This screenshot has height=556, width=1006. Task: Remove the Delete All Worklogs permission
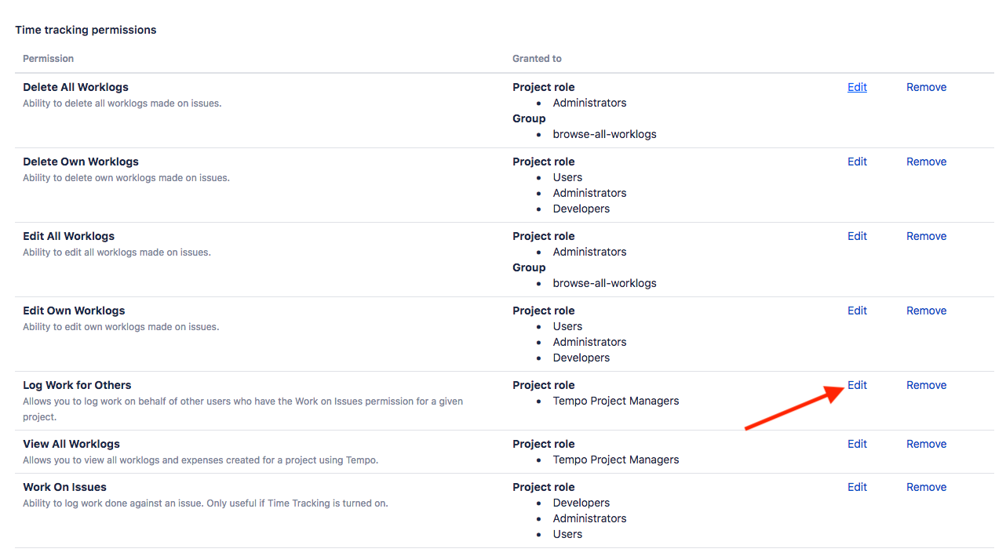tap(926, 87)
